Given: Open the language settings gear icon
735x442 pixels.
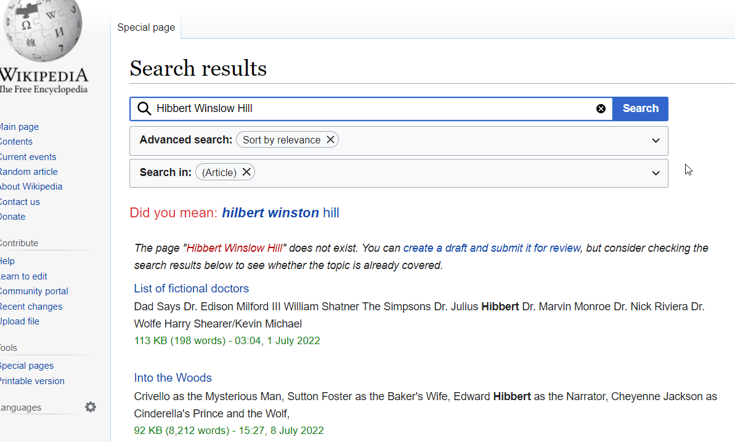Looking at the screenshot, I should pyautogui.click(x=91, y=407).
